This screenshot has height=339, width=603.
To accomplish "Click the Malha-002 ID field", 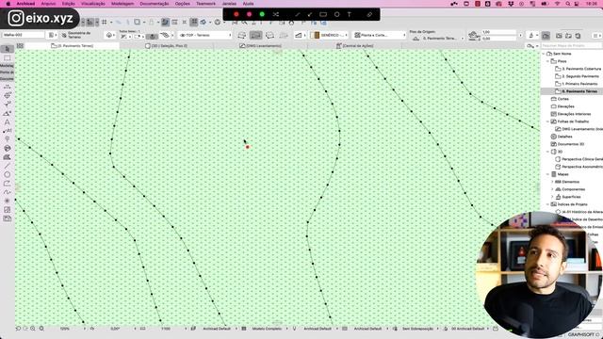I will (x=24, y=35).
